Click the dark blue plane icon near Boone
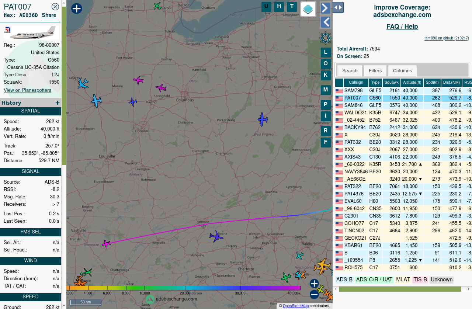 pyautogui.click(x=216, y=236)
